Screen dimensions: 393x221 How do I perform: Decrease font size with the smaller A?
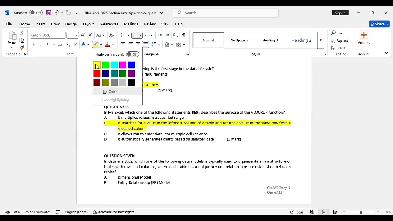click(90, 35)
